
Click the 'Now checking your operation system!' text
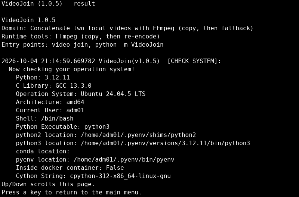coord(71,69)
